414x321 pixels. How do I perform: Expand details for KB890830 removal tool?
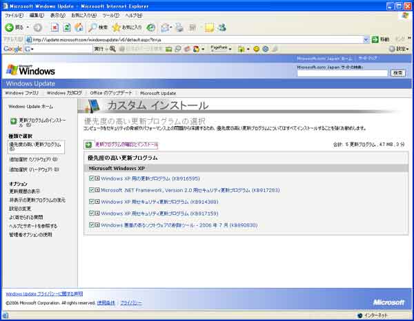pos(97,225)
